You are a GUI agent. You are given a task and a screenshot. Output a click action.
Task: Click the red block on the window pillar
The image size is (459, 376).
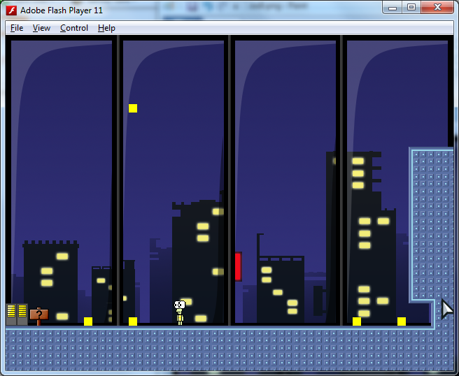pyautogui.click(x=238, y=266)
